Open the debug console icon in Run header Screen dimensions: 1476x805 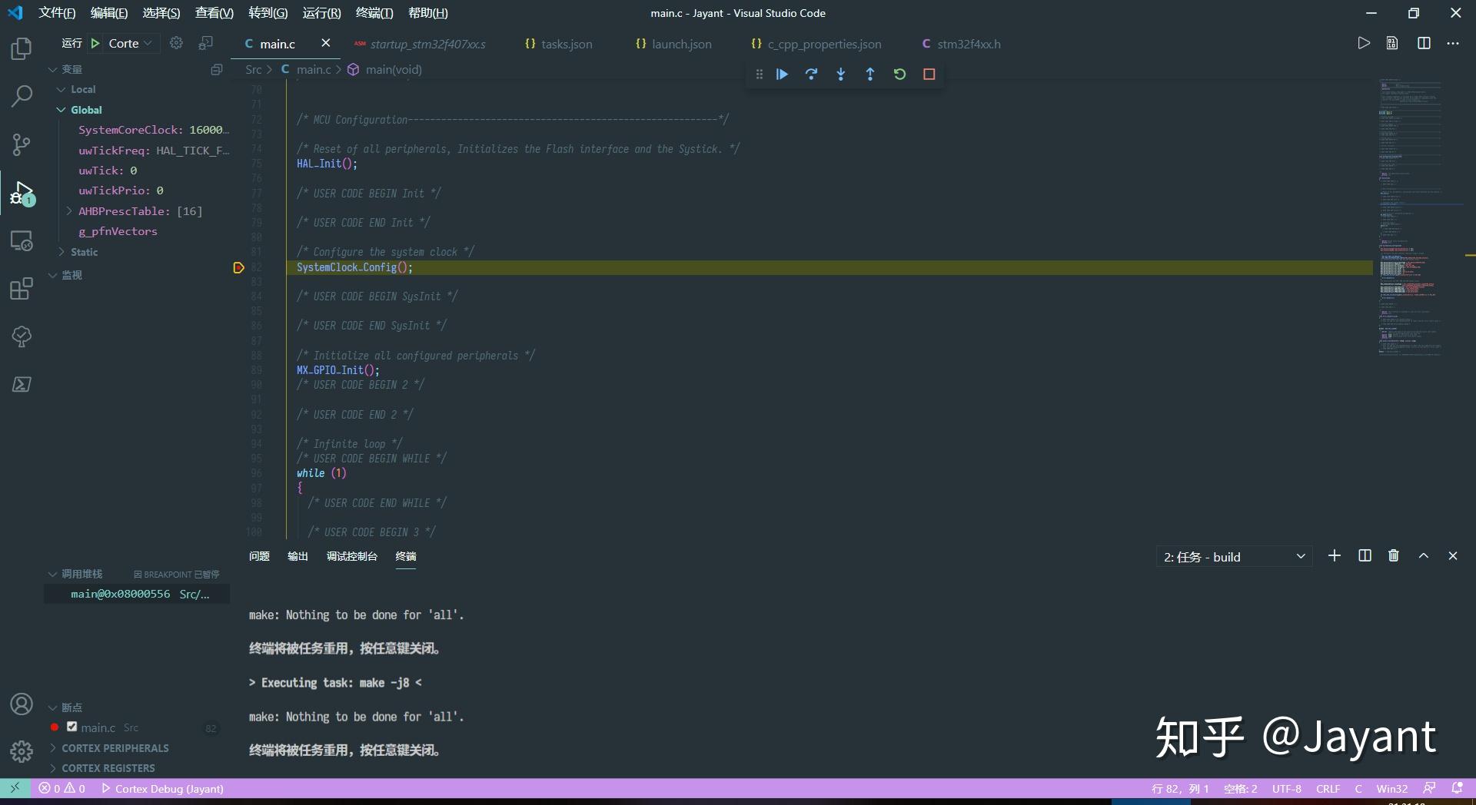205,43
